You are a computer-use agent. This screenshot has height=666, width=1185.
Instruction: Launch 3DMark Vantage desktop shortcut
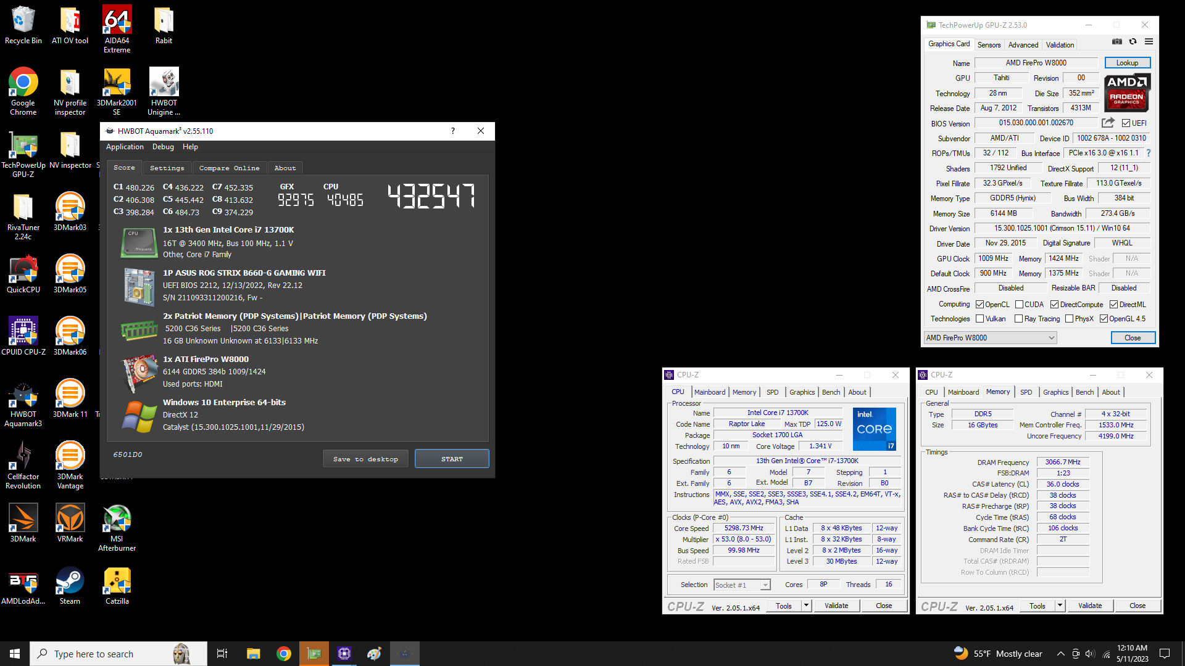point(70,466)
